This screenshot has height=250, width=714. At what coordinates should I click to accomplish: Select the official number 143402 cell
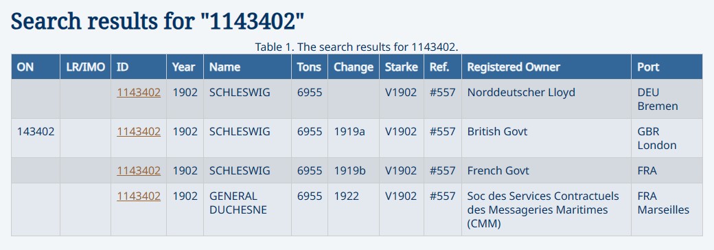[x=36, y=139]
